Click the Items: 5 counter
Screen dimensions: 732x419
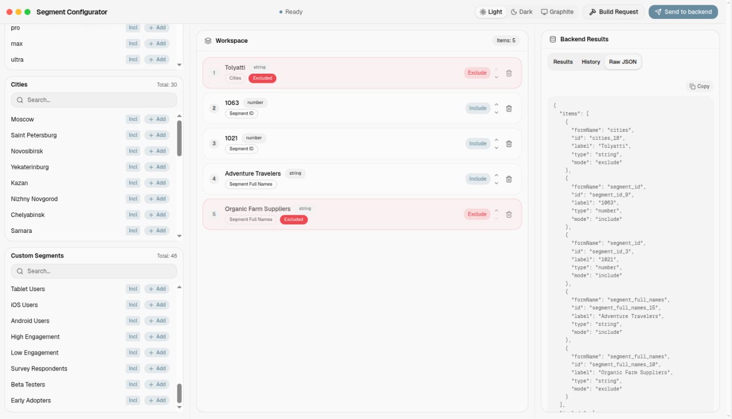[x=506, y=41]
